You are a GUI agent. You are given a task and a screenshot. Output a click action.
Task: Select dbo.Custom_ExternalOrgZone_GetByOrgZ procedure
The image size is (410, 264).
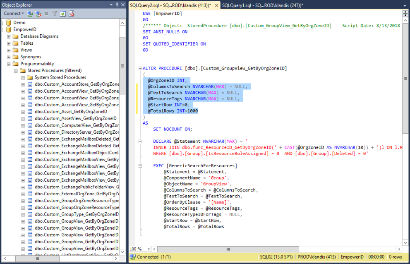pos(77,194)
